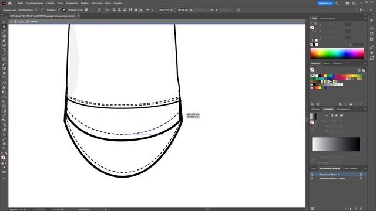Screen dimensions: 376x211
Task: Choose radial gradient type button
Action: click(337, 115)
